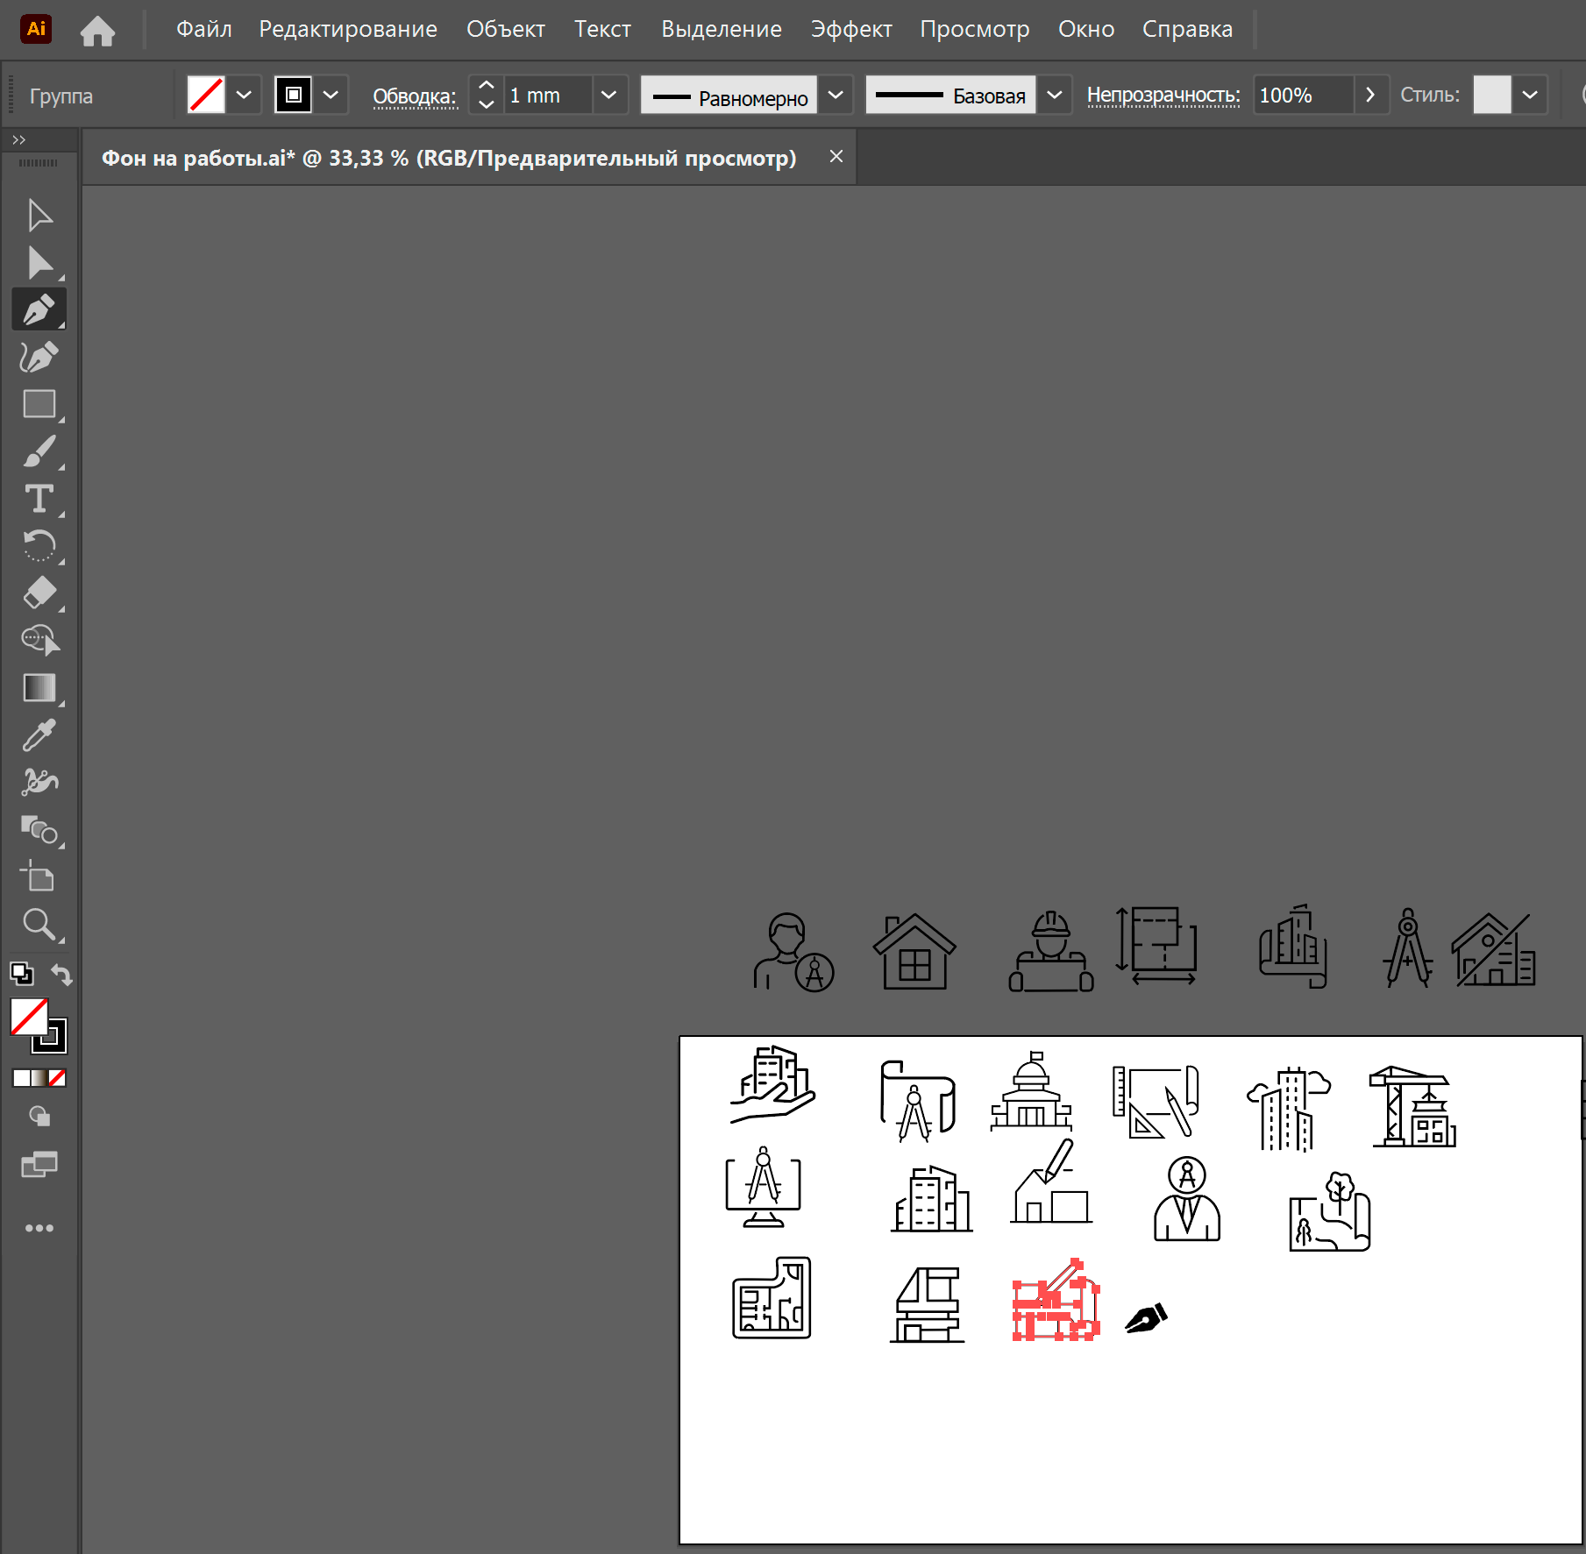Open the Просмотр menu
1586x1554 pixels.
975,29
